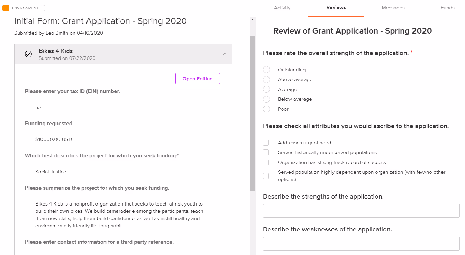Check Addresses urgent need
This screenshot has height=255, width=465.
click(266, 143)
